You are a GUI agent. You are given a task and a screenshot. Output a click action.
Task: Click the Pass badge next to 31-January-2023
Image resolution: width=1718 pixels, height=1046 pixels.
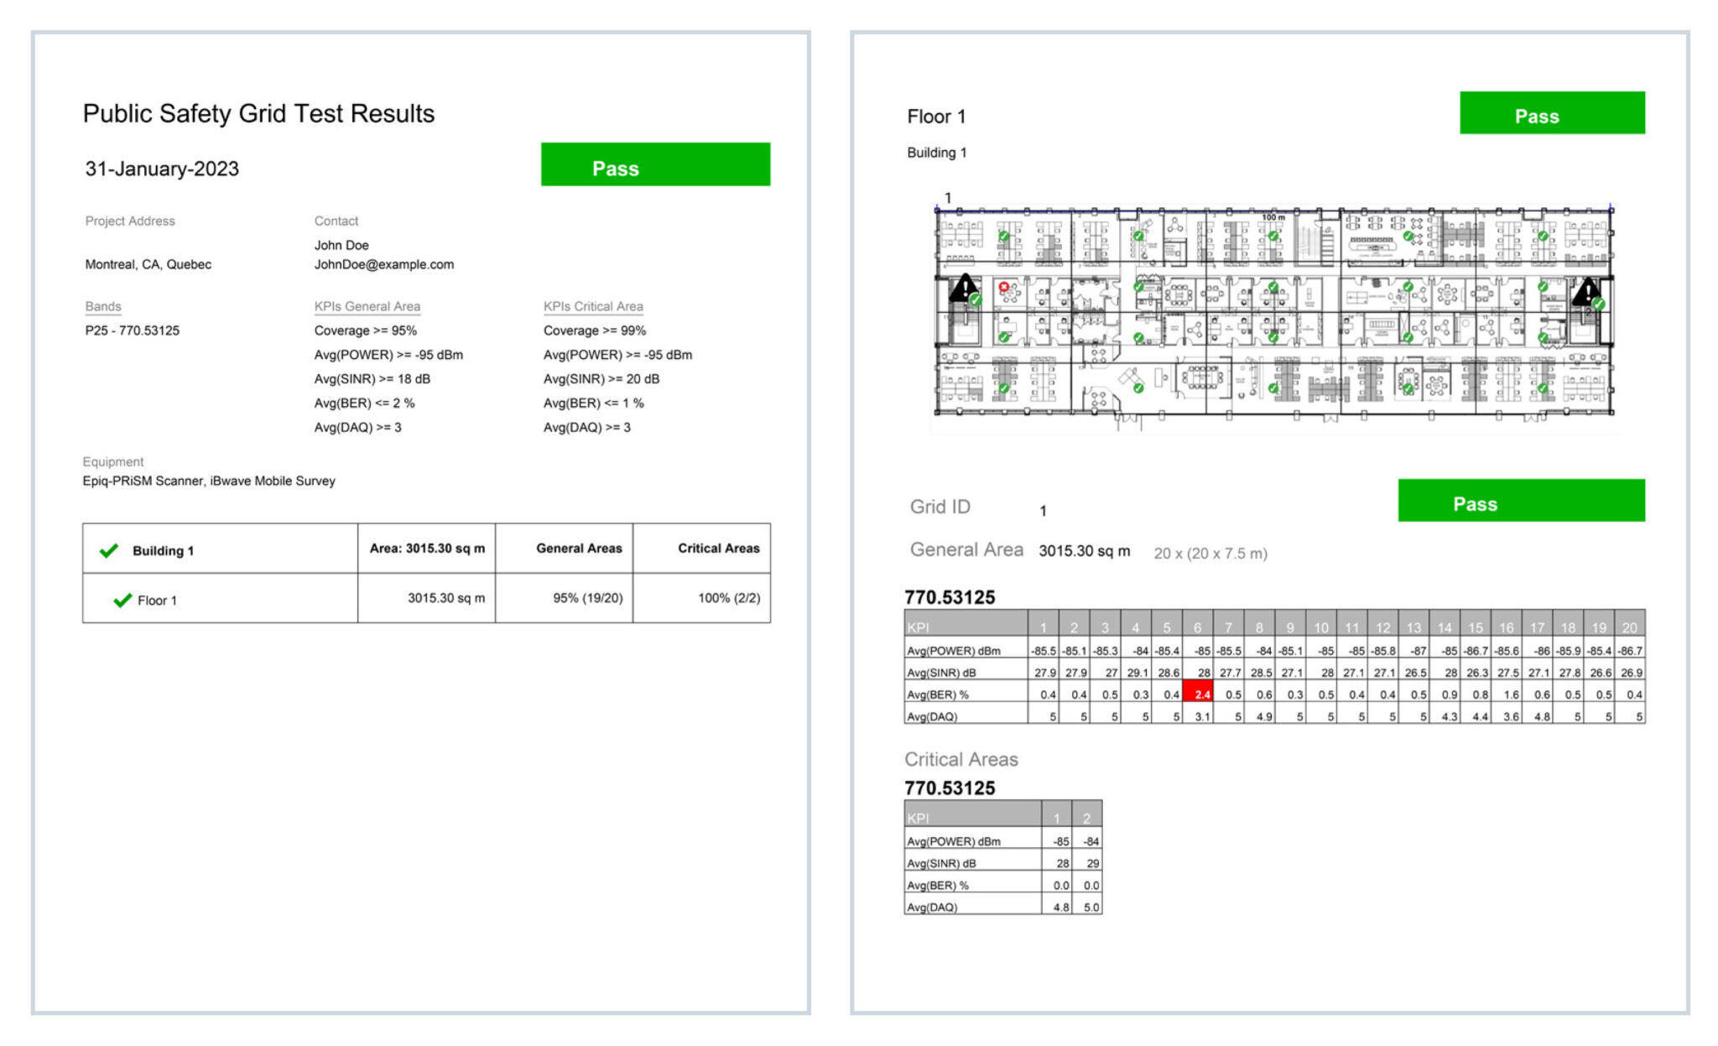pyautogui.click(x=655, y=164)
